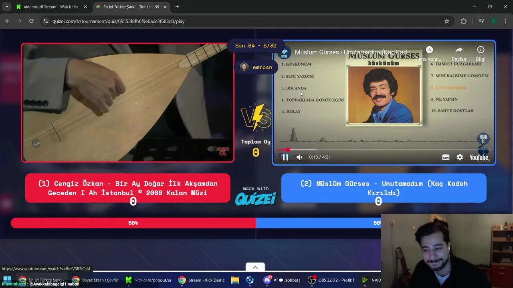The height and width of the screenshot is (288, 513).
Task: Pause the Müslüm Gürses YouTube video
Action: point(285,157)
